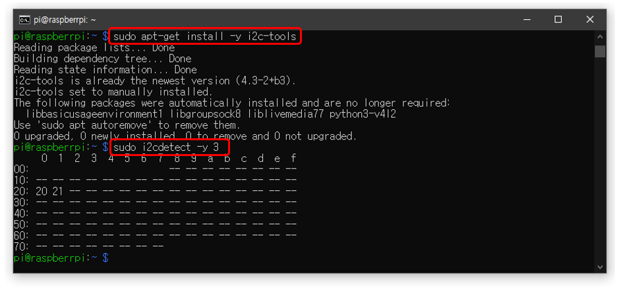
Task: Click detected I2C address 20
Action: (44, 191)
